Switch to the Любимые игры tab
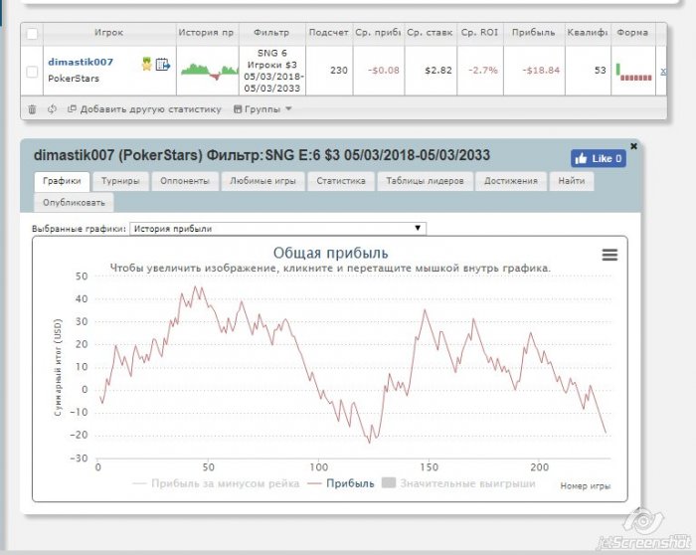 262,181
